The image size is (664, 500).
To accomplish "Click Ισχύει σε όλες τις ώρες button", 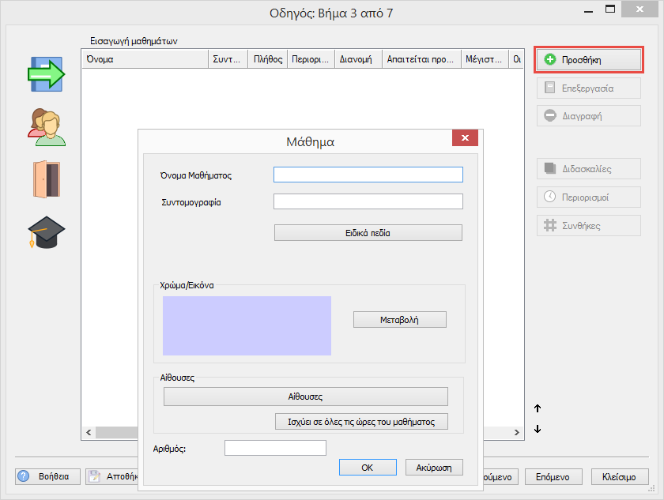I will pyautogui.click(x=361, y=421).
